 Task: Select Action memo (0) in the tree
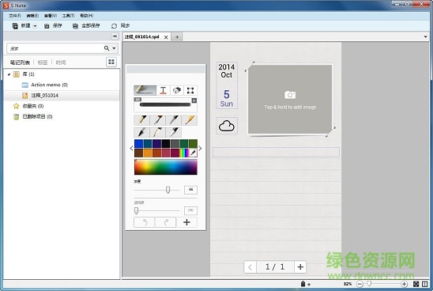click(50, 85)
